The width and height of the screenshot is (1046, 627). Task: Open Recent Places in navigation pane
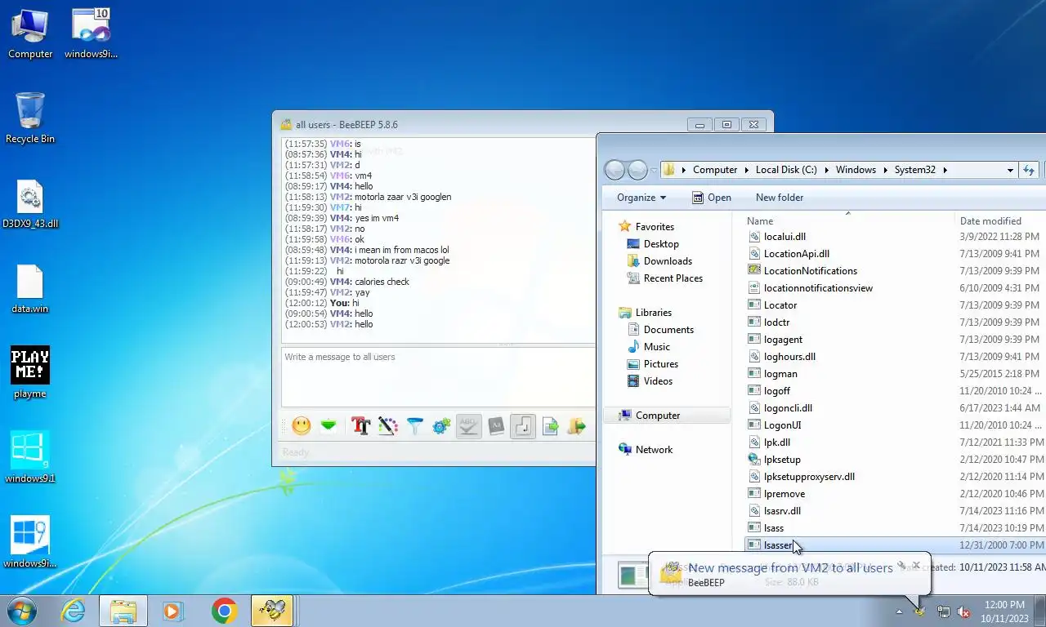click(673, 278)
